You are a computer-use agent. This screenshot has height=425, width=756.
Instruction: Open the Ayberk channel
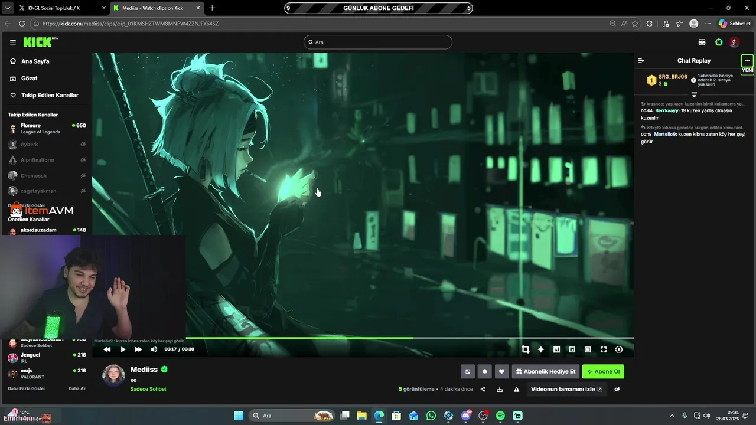pos(46,144)
